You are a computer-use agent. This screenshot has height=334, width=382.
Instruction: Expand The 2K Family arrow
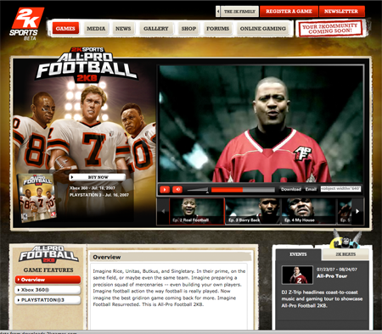point(218,12)
